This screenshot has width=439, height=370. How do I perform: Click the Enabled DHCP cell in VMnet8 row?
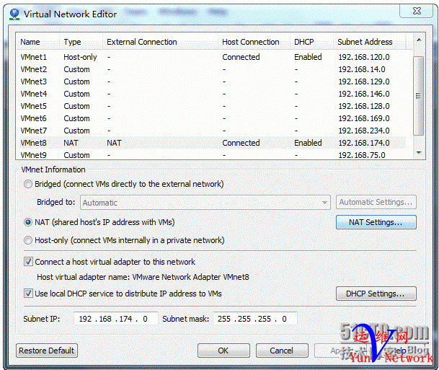(x=308, y=143)
